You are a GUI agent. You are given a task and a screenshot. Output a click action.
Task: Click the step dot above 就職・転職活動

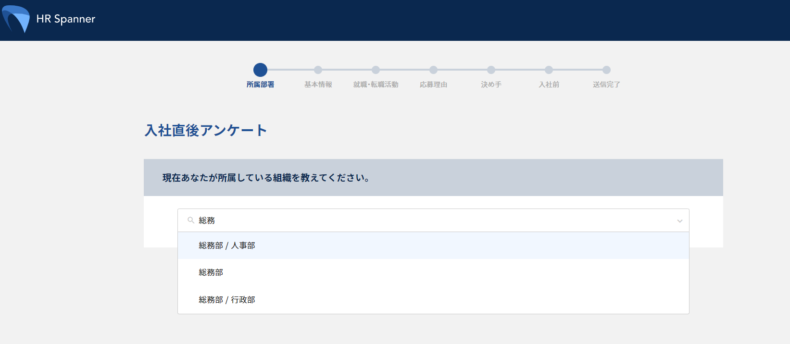(376, 70)
